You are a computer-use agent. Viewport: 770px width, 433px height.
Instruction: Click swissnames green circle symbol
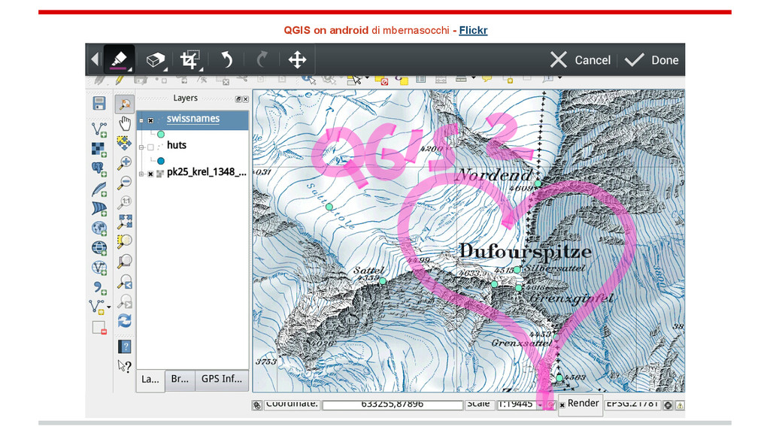coord(161,134)
